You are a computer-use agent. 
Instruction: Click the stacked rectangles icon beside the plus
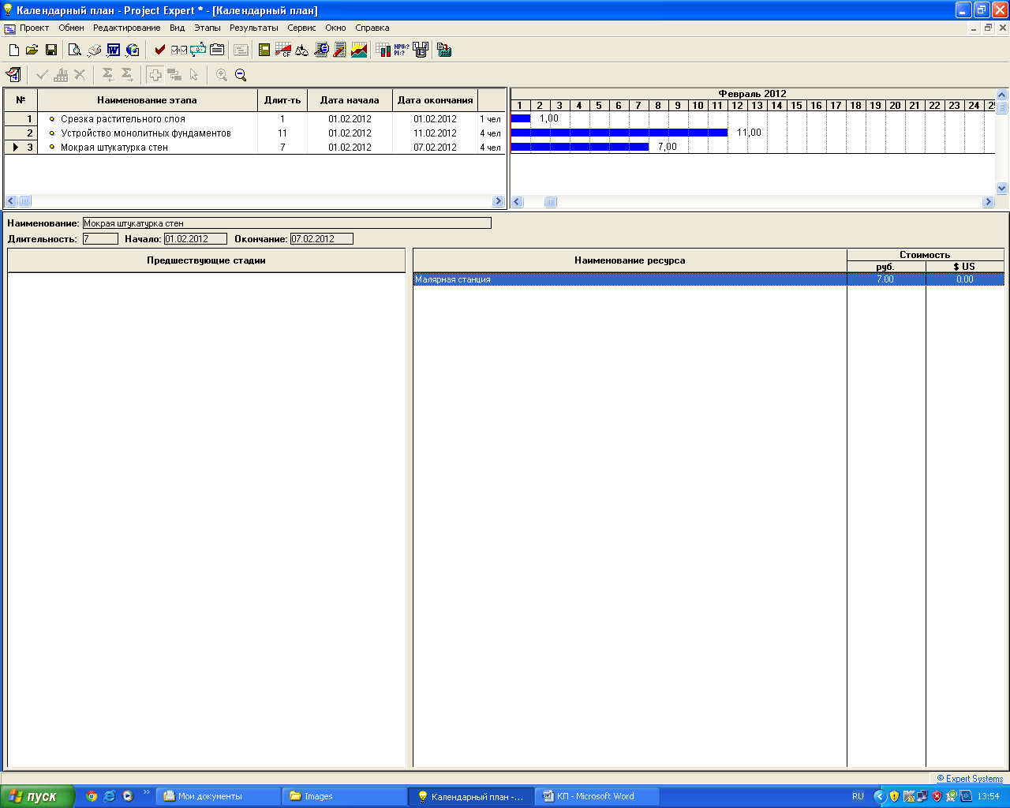[x=174, y=75]
